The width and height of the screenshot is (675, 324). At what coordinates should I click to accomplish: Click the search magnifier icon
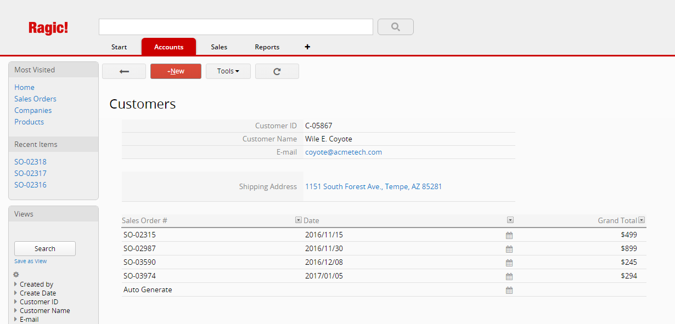coord(395,26)
